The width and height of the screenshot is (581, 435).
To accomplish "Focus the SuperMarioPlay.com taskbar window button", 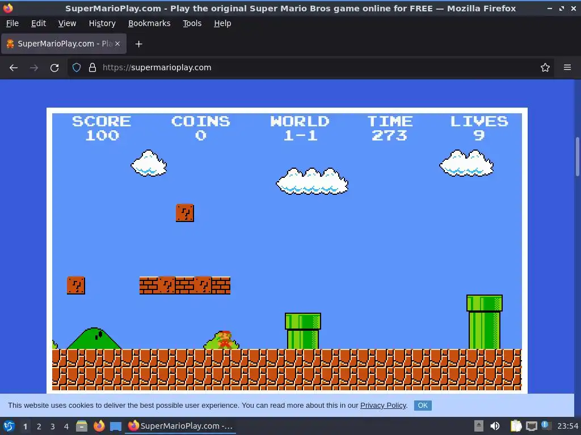I will click(180, 426).
